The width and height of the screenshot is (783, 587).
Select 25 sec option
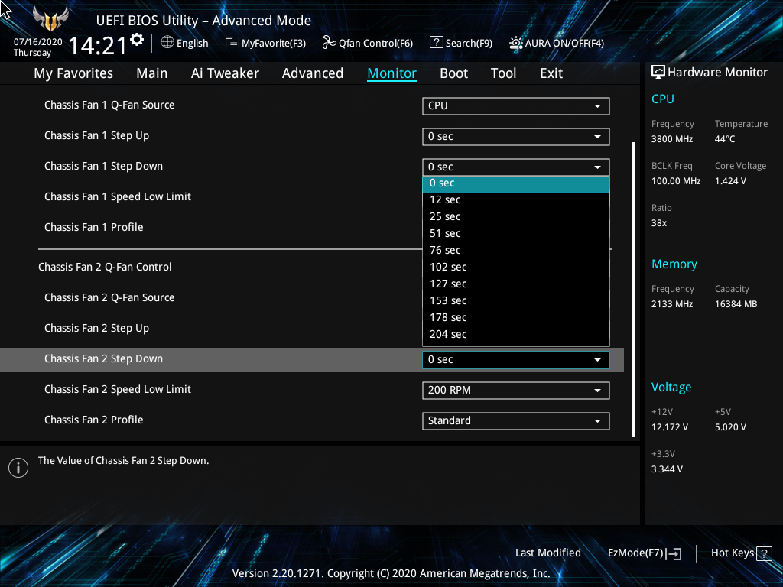(x=516, y=216)
